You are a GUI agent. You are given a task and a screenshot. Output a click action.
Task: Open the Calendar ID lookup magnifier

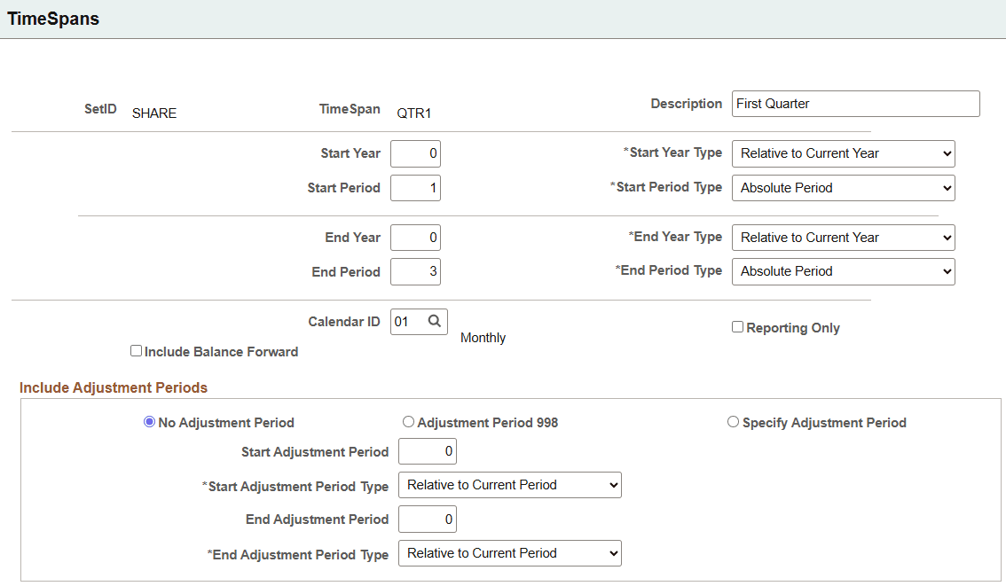tap(435, 321)
